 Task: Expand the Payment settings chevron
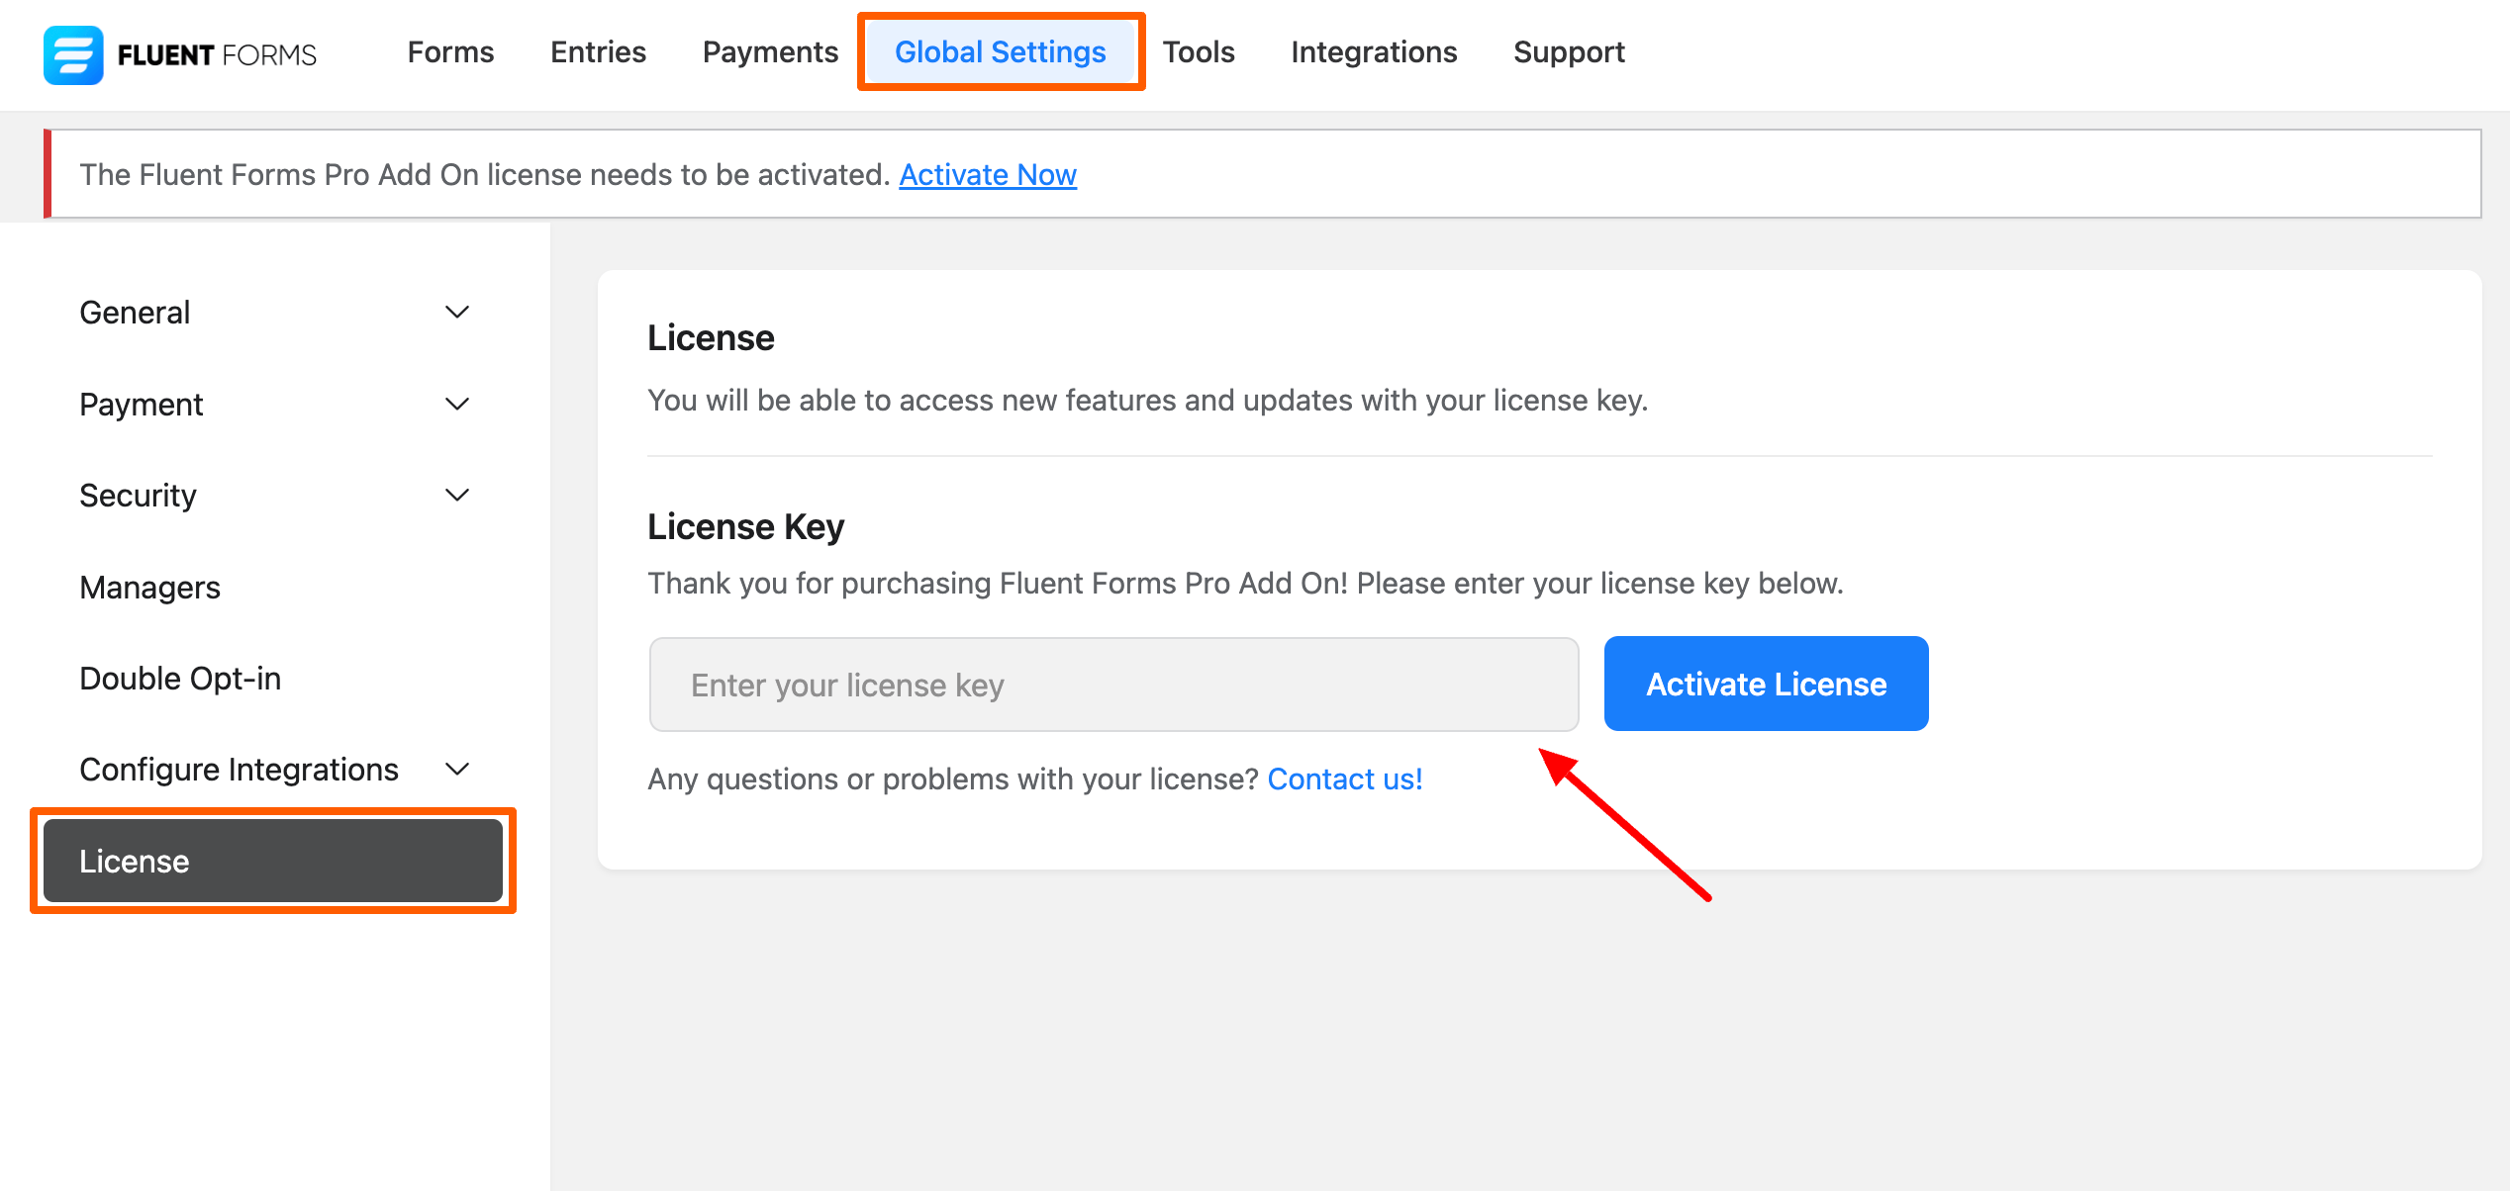456,404
